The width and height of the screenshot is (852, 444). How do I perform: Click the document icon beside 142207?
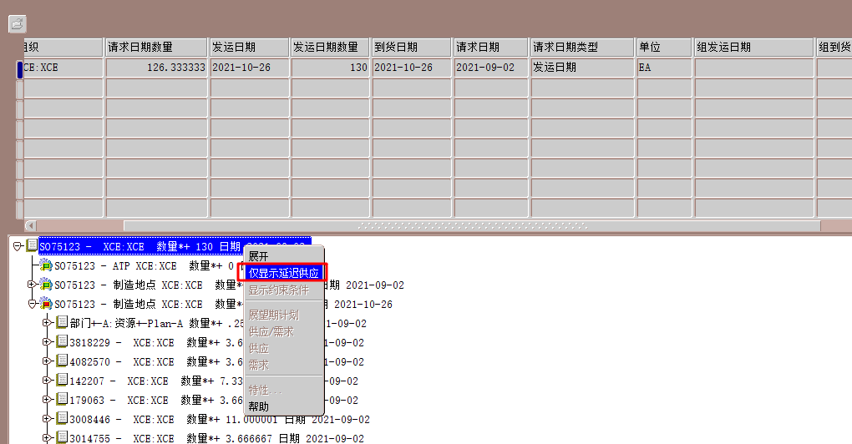(63, 380)
